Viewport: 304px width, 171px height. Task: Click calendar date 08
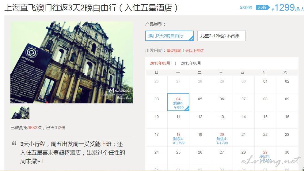[x=265, y=99]
